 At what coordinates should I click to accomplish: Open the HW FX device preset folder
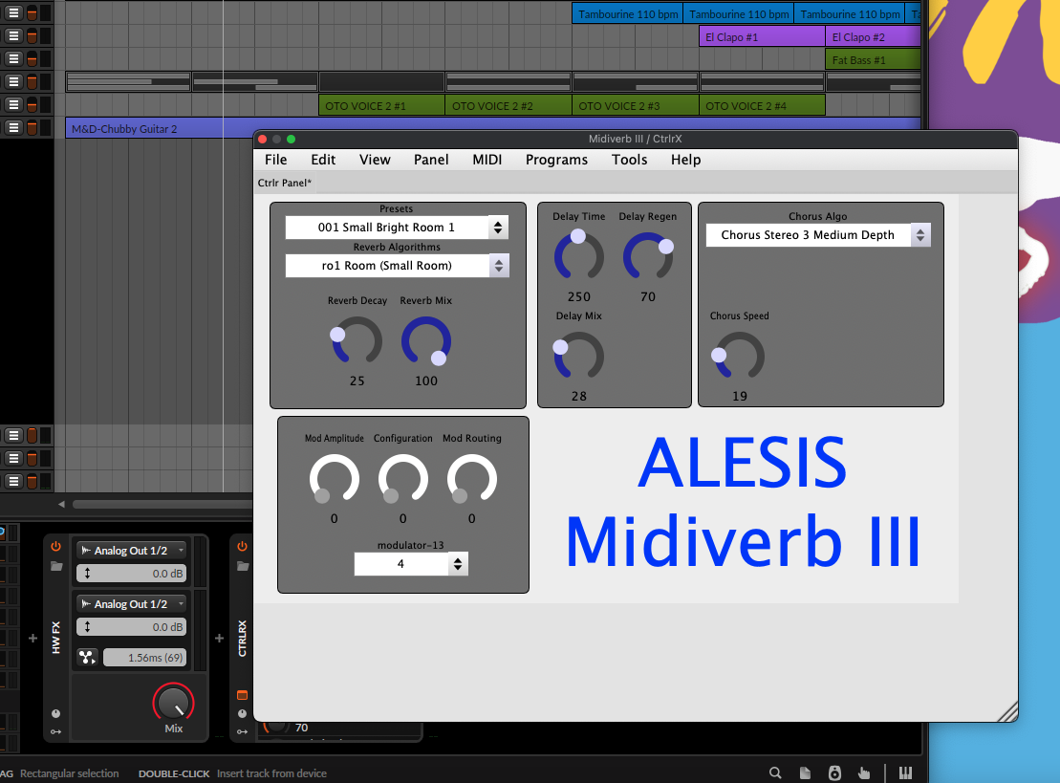[56, 566]
